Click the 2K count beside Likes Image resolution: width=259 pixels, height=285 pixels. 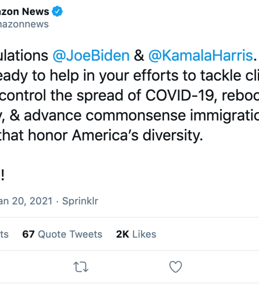tap(123, 234)
